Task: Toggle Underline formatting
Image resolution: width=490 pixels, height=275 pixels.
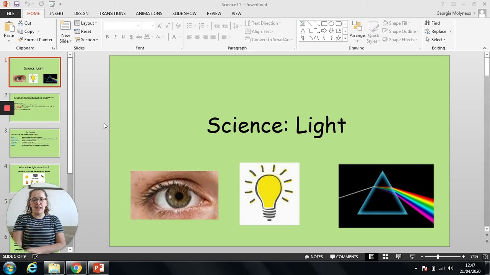Action: [123, 37]
